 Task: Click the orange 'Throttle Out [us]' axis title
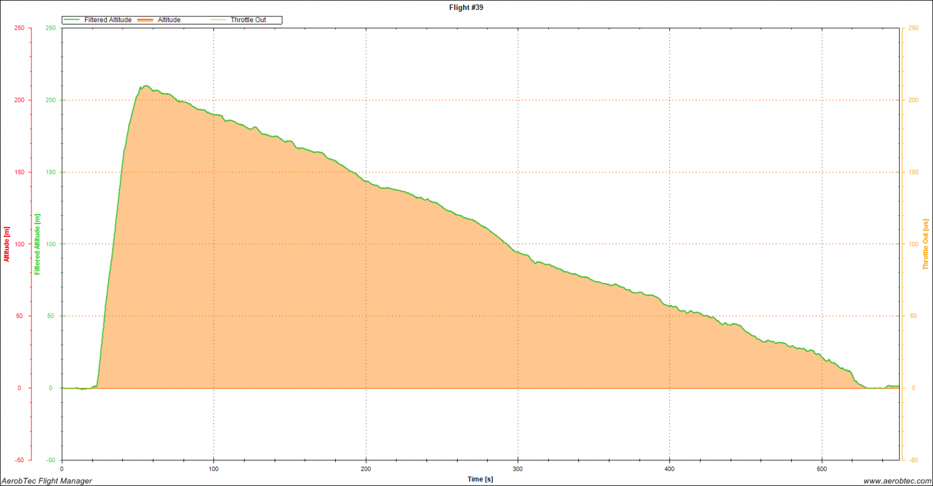[x=925, y=244]
